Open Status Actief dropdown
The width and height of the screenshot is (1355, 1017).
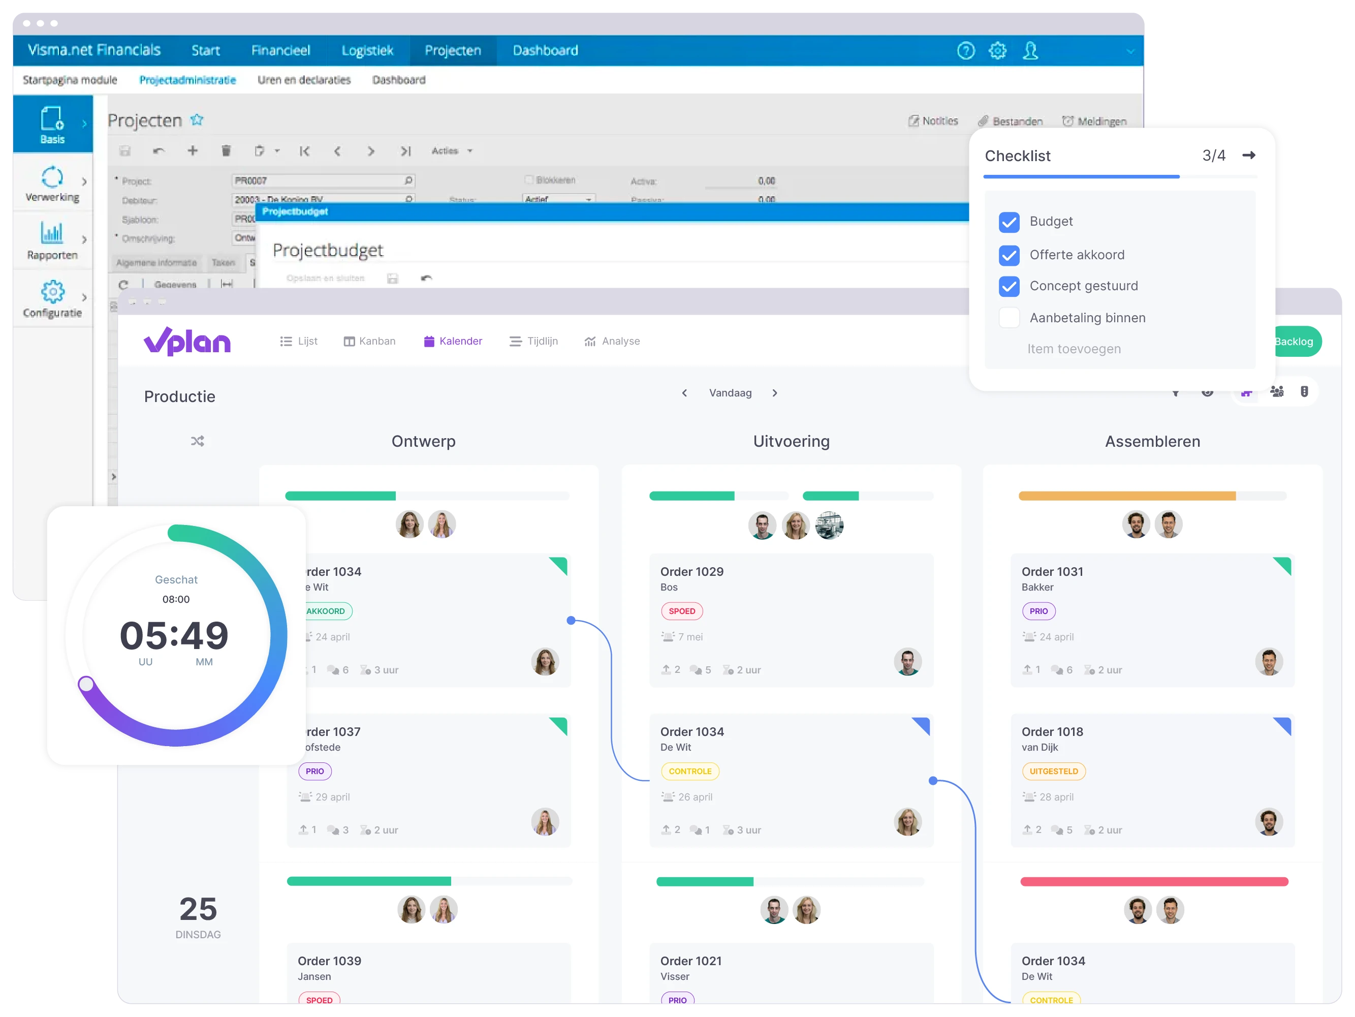(x=559, y=199)
